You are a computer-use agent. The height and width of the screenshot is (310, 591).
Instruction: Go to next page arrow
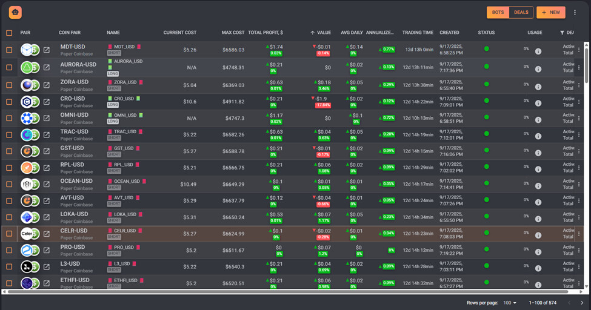581,302
